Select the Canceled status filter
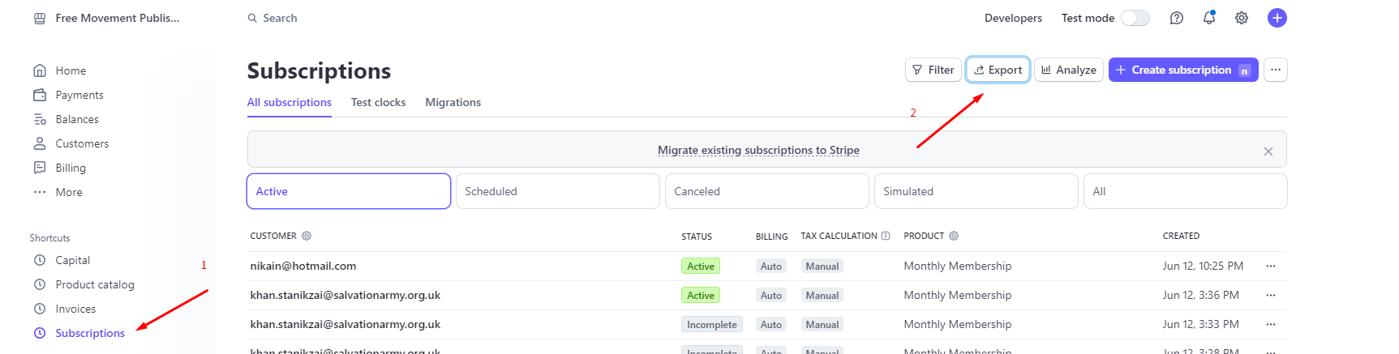The width and height of the screenshot is (1399, 354). coord(766,191)
